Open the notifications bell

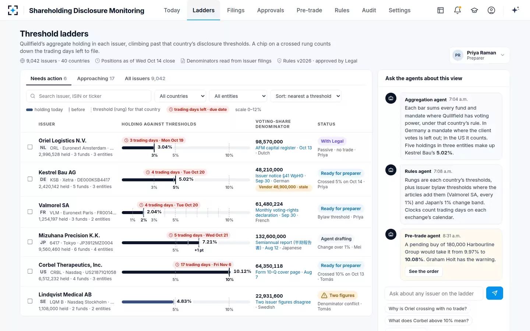457,10
